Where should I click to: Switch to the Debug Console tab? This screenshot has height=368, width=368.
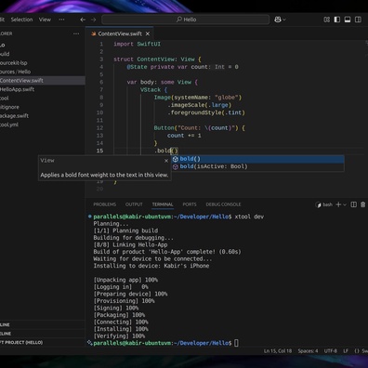pyautogui.click(x=223, y=204)
